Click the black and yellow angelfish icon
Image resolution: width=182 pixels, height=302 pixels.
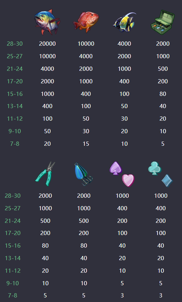point(124,22)
